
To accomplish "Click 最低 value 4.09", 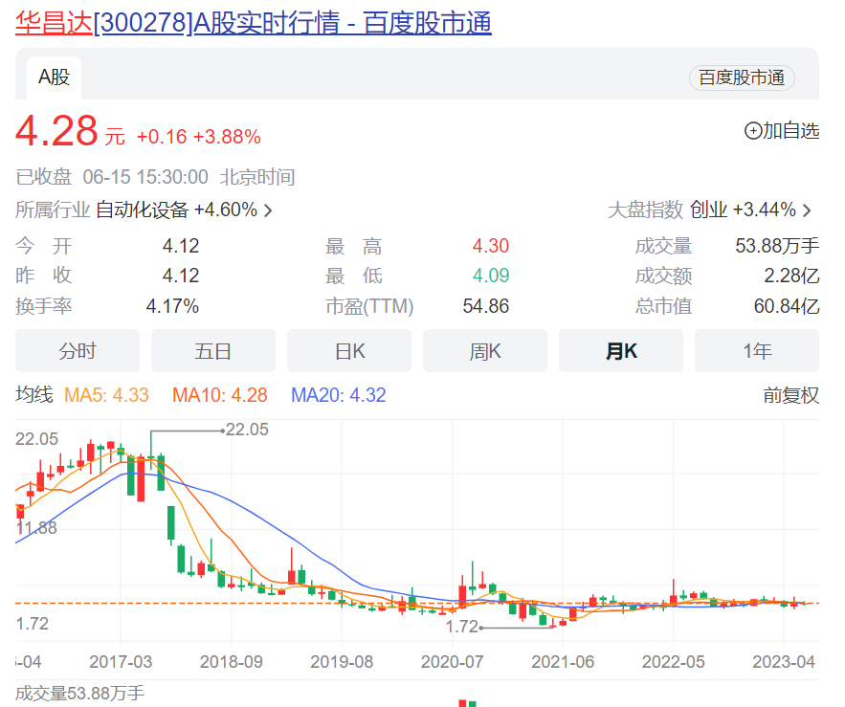I will pyautogui.click(x=490, y=276).
